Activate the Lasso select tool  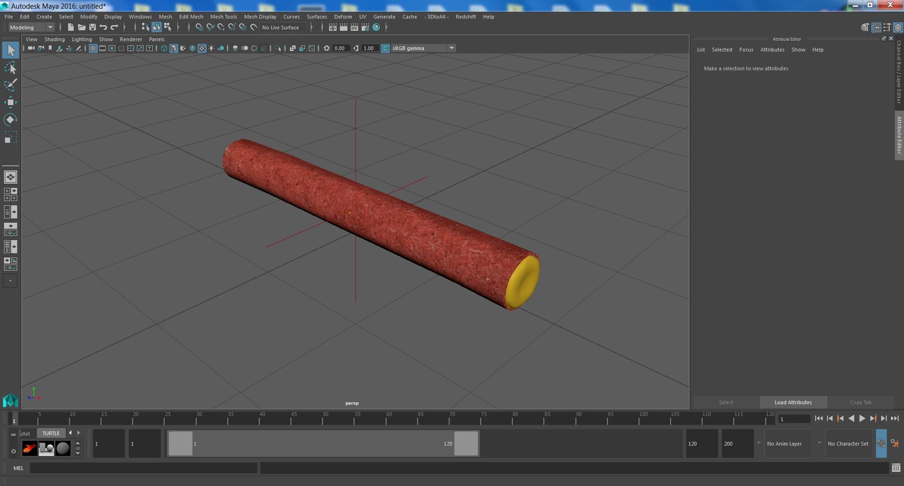click(x=10, y=68)
